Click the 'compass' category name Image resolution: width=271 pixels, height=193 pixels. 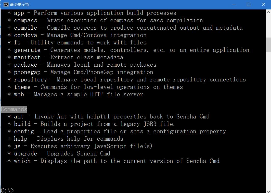pos(25,20)
